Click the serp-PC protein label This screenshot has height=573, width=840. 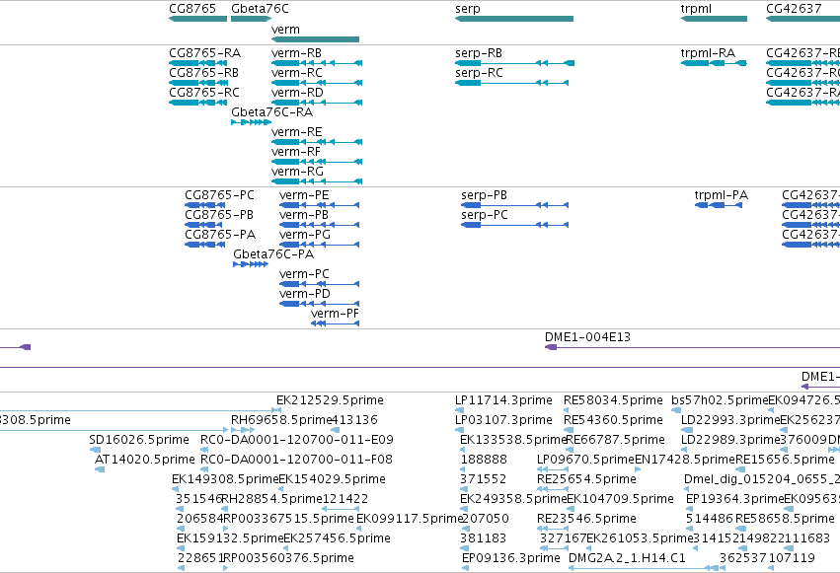pyautogui.click(x=484, y=215)
